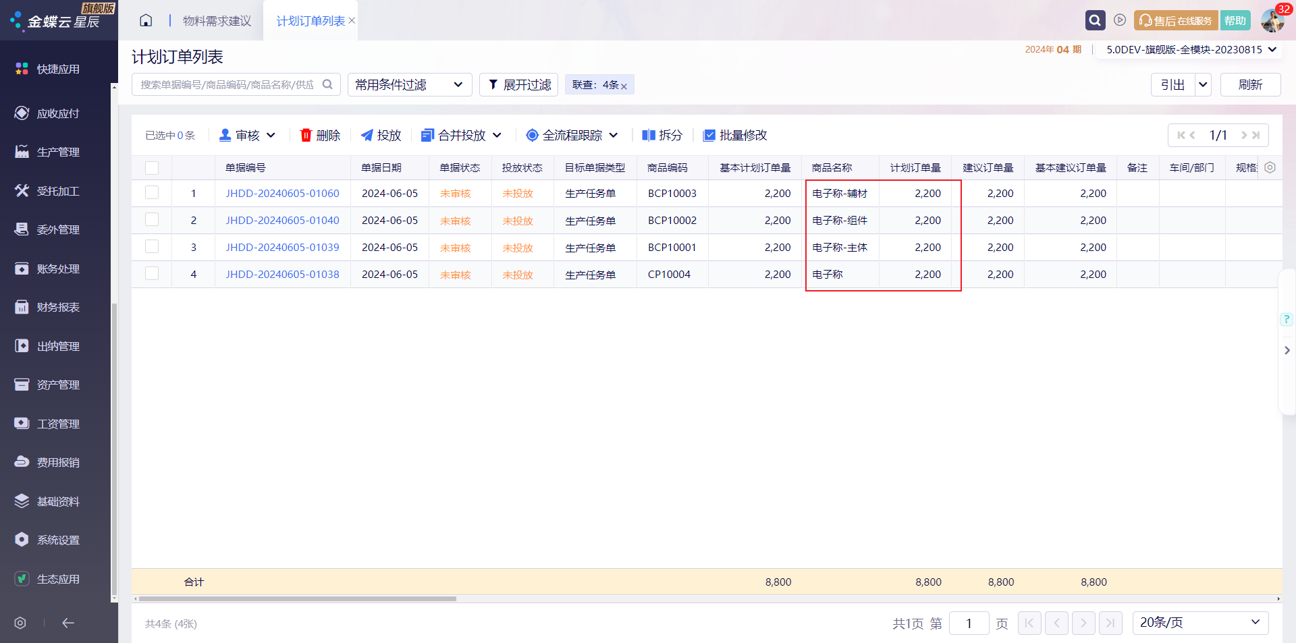
Task: Open 常用条件过滤 dropdown
Action: (410, 84)
